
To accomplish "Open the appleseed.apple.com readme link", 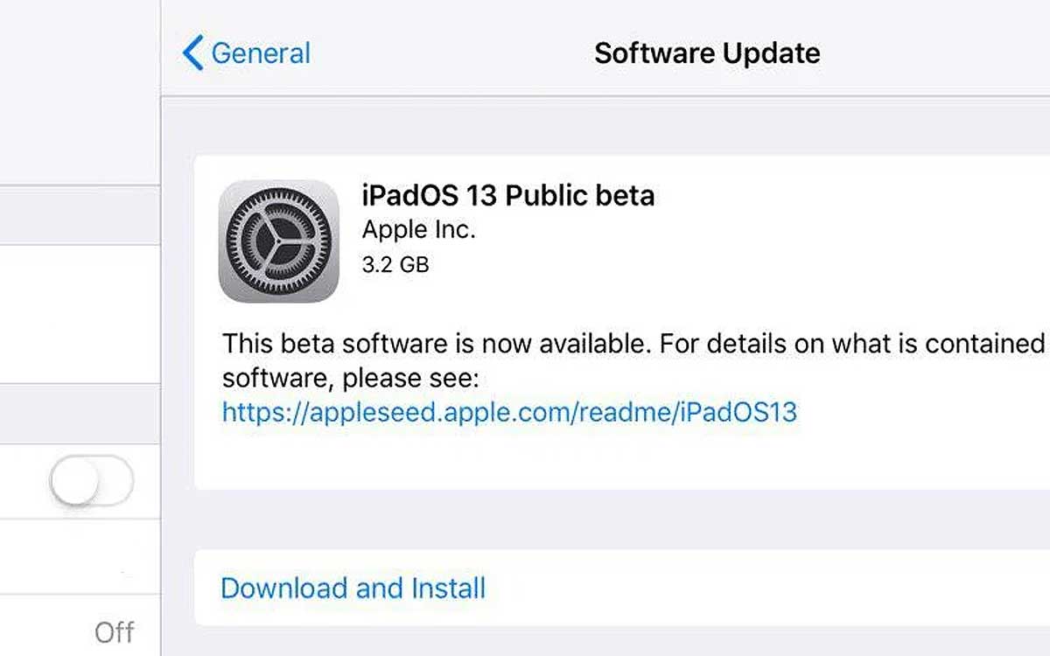I will point(509,412).
